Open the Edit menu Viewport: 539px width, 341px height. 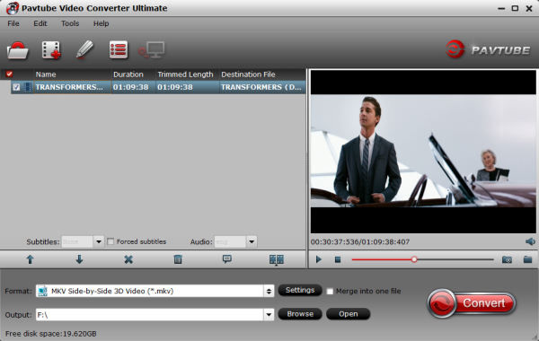click(x=40, y=23)
